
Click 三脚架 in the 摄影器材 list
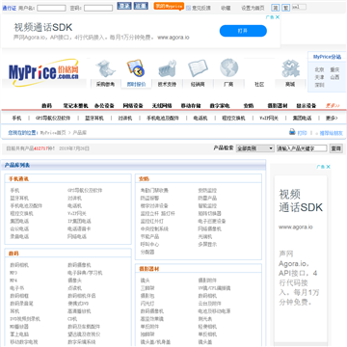tap(147, 288)
